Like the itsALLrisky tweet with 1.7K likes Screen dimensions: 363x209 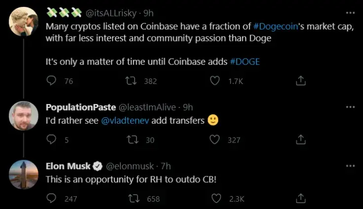click(x=215, y=81)
